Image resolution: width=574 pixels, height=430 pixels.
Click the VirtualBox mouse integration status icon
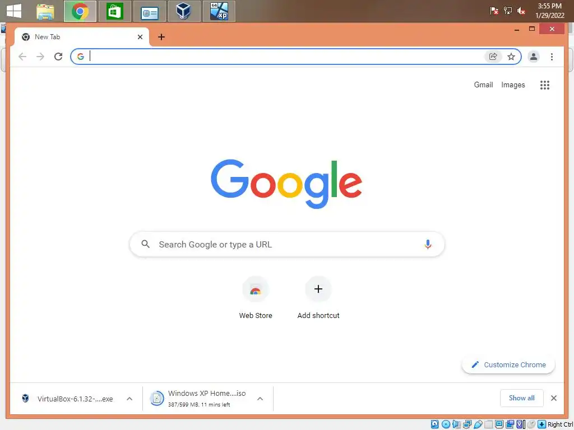tap(531, 424)
